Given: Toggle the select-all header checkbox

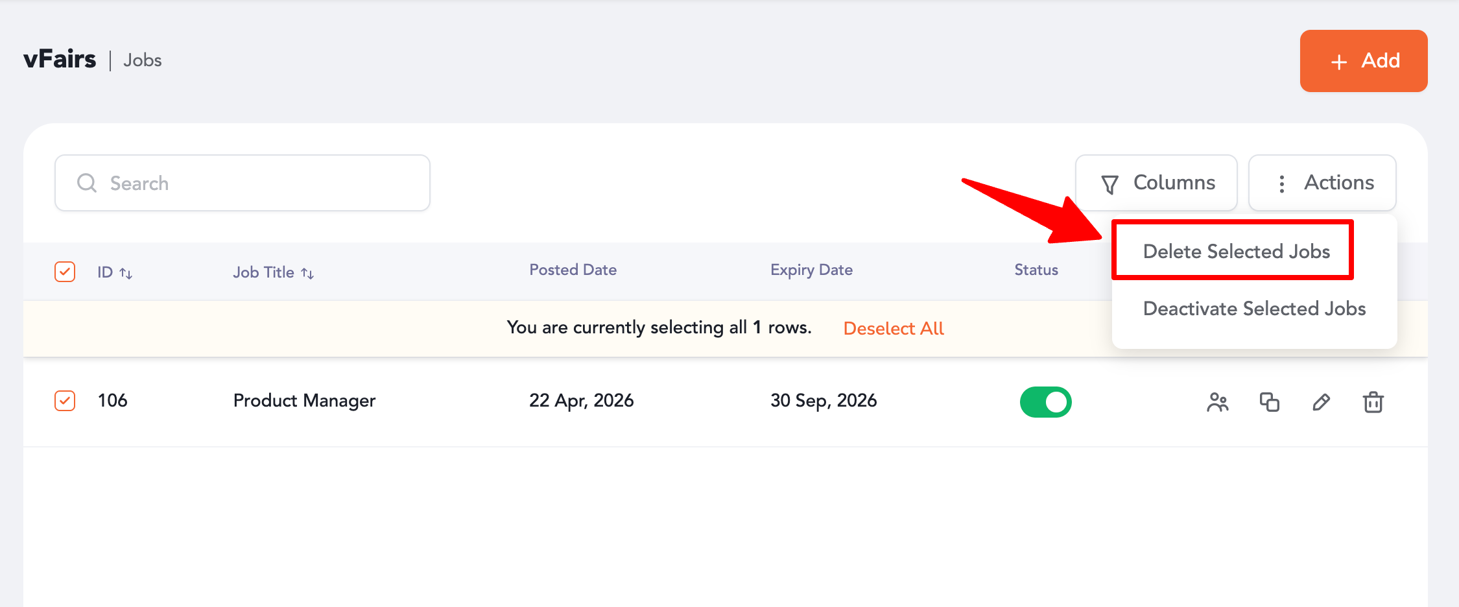Looking at the screenshot, I should pyautogui.click(x=65, y=272).
